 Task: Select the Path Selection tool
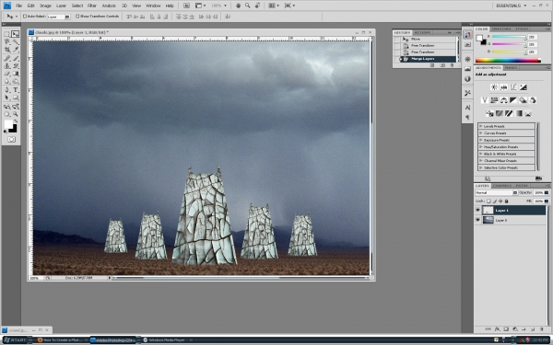[x=6, y=98]
